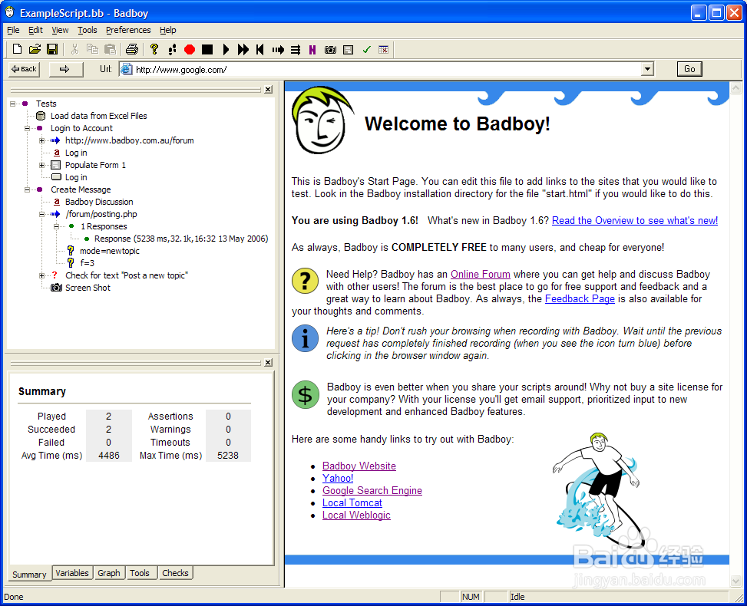This screenshot has width=747, height=606.
Task: Click the button icon beside second Log in
Action: click(56, 177)
